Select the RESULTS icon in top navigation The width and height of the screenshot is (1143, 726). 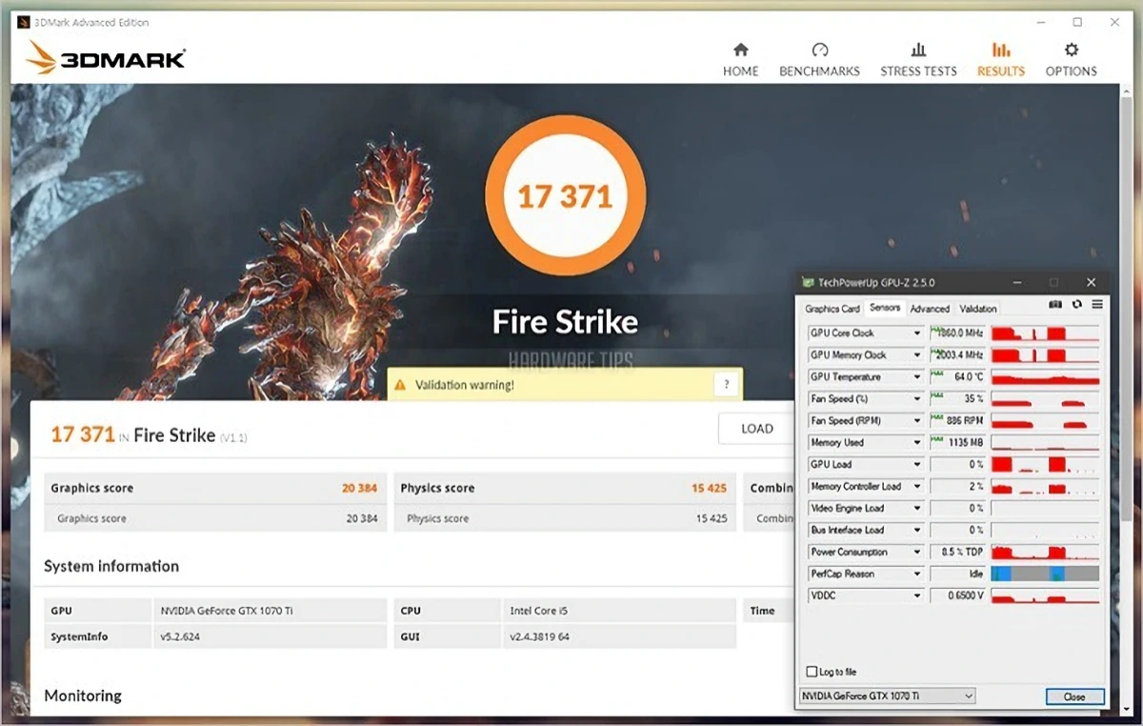coord(1000,50)
